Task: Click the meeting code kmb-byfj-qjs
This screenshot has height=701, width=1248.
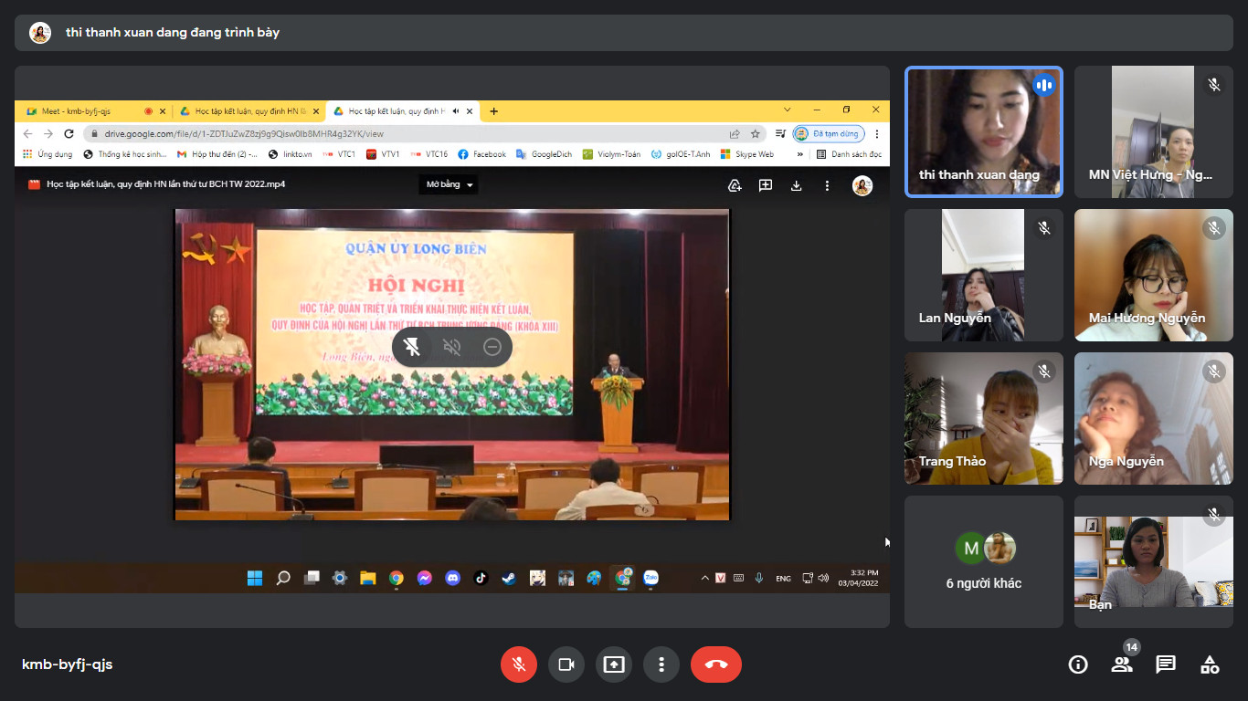Action: [x=68, y=664]
